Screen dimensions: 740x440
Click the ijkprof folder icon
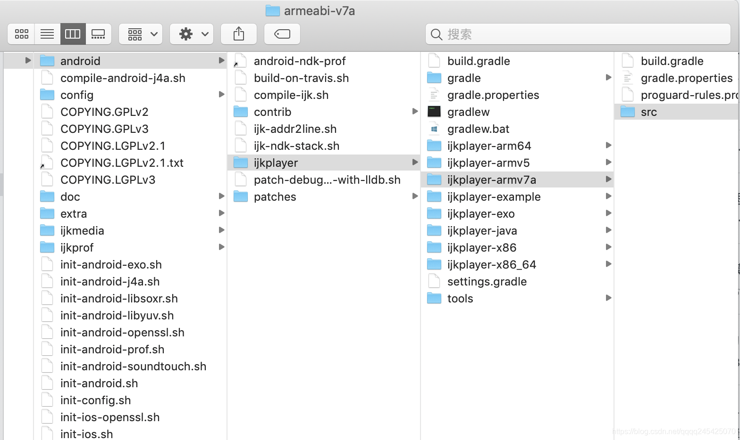[x=47, y=247]
